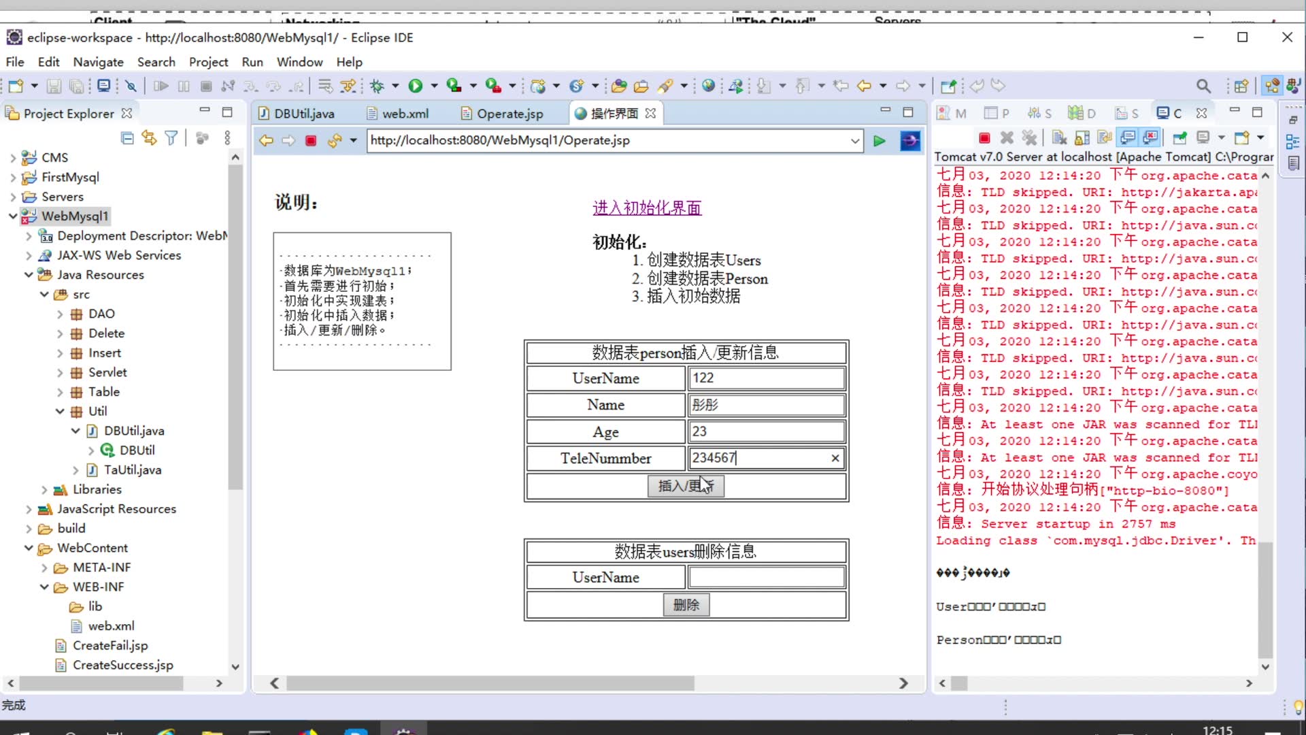Open the Navigate menu
Viewport: 1306px width, 735px height.
(98, 61)
